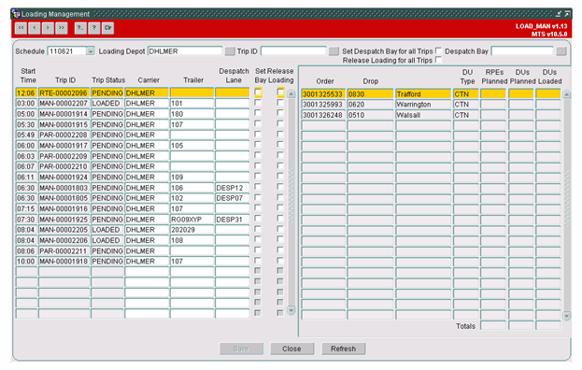Click the Close button

292,349
